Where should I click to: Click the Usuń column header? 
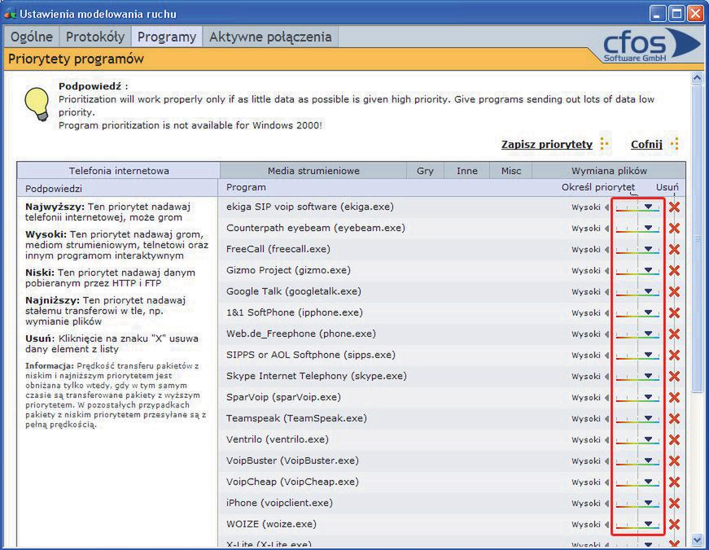coord(667,187)
